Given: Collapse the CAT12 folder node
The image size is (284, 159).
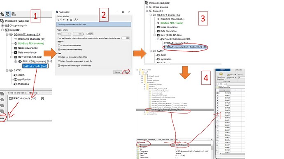Looking at the screenshot, I should pyautogui.click(x=7, y=70).
